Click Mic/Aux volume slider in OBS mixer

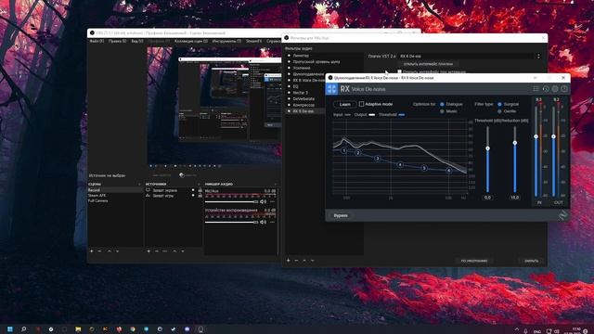pyautogui.click(x=231, y=202)
